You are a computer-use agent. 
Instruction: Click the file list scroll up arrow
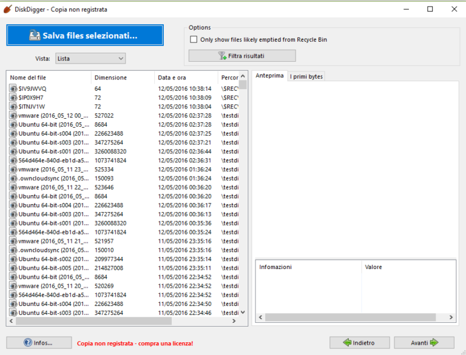point(243,76)
